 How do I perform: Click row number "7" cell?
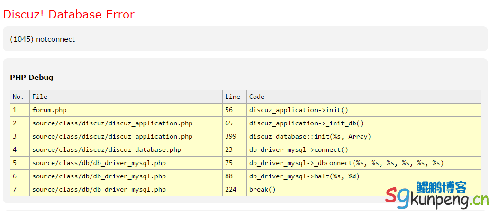[20, 189]
